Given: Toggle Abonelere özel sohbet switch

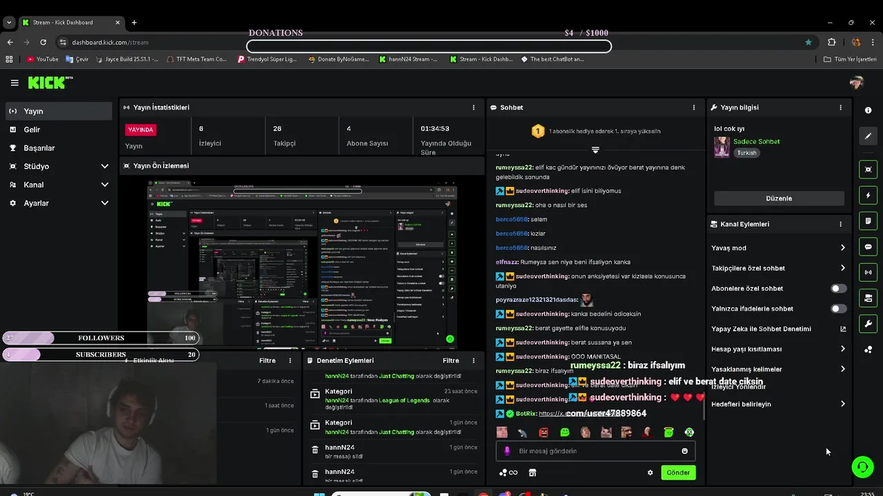Looking at the screenshot, I should [838, 289].
